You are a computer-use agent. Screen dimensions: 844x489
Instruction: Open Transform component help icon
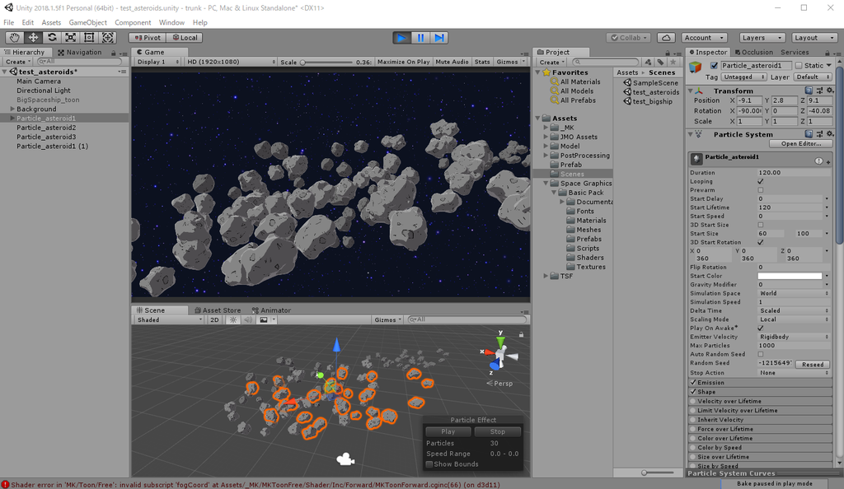tap(809, 91)
